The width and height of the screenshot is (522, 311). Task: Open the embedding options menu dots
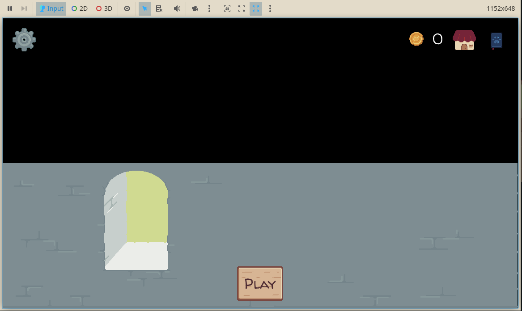pyautogui.click(x=270, y=8)
